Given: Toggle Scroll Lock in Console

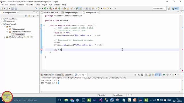Looking at the screenshot, I should 149,75.
